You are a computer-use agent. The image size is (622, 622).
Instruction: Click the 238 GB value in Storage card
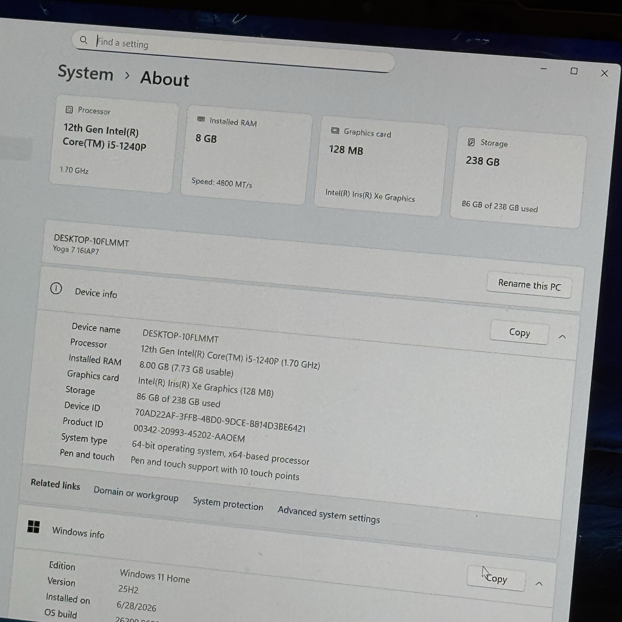[483, 161]
